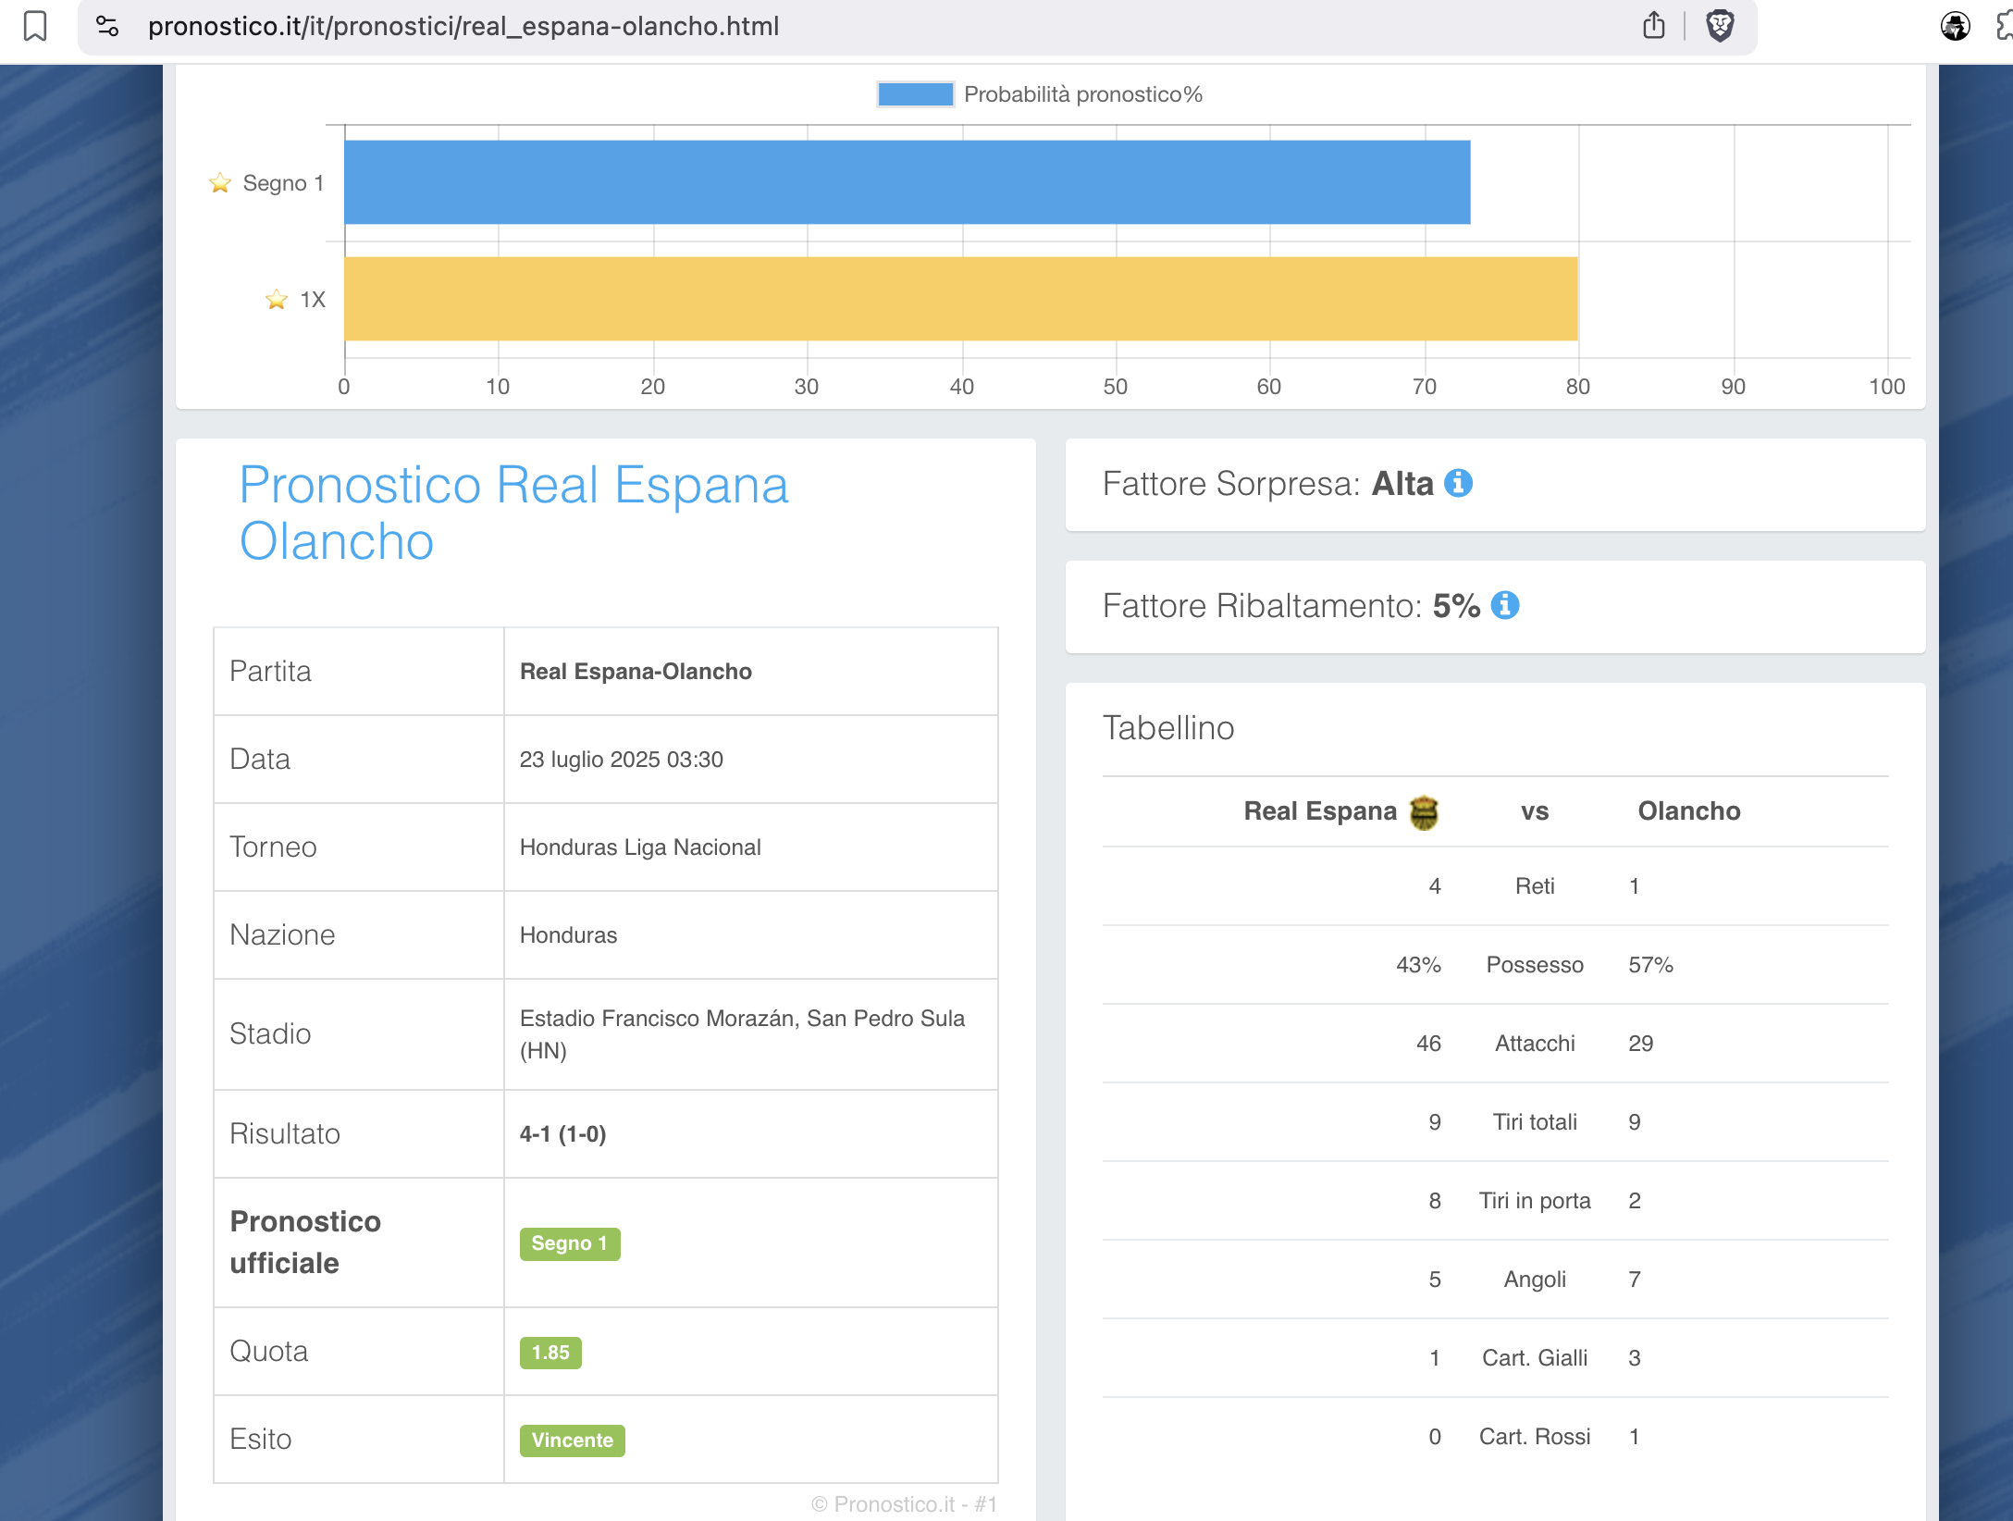Viewport: 2013px width, 1521px height.
Task: Click the Fattore Ribaltamento: 5% text
Action: point(1291,606)
